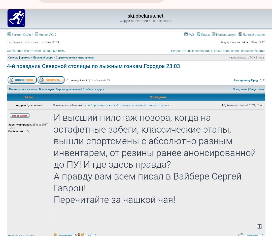Open Сообщения без ответов link
The width and height of the screenshot is (272, 236).
[24, 51]
